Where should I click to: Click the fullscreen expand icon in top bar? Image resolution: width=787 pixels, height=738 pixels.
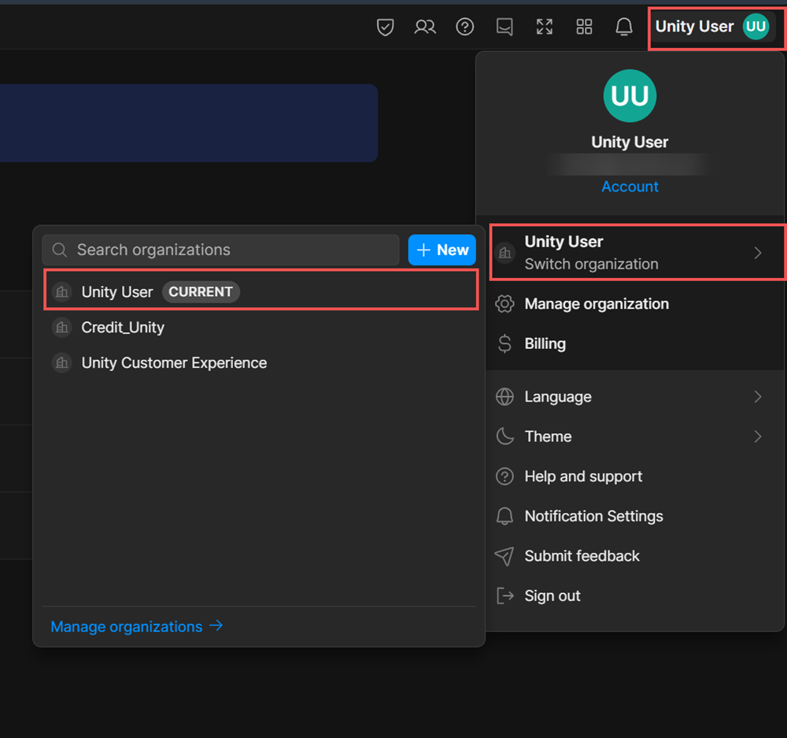pos(545,28)
